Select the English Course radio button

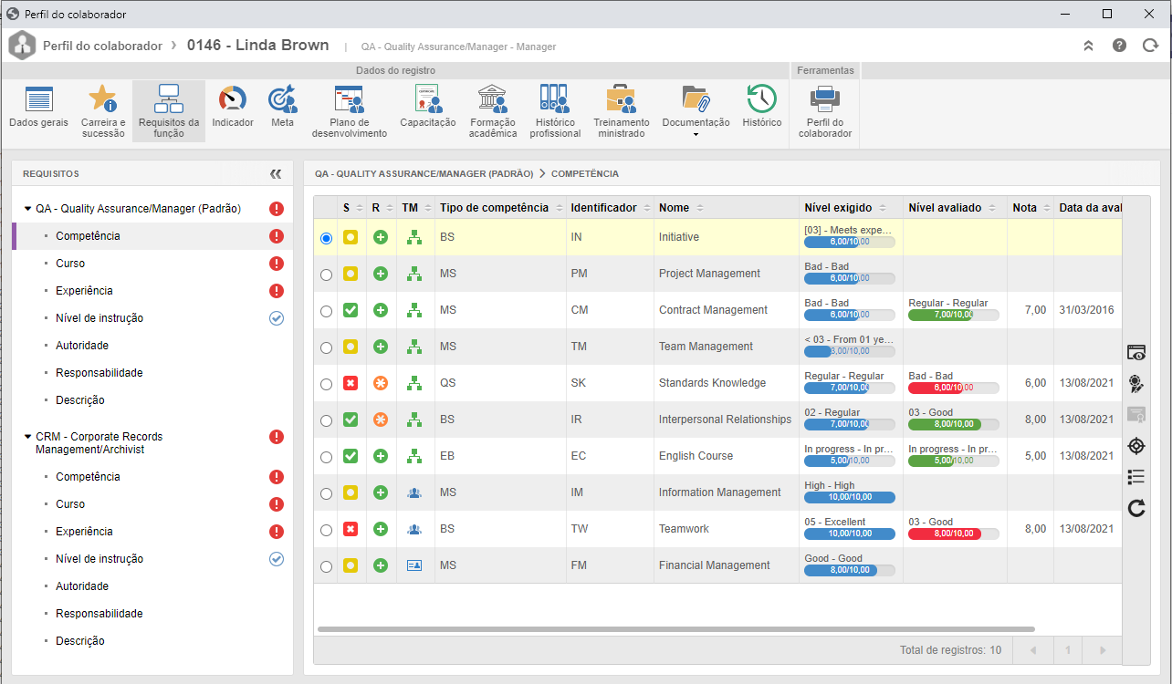(x=326, y=457)
